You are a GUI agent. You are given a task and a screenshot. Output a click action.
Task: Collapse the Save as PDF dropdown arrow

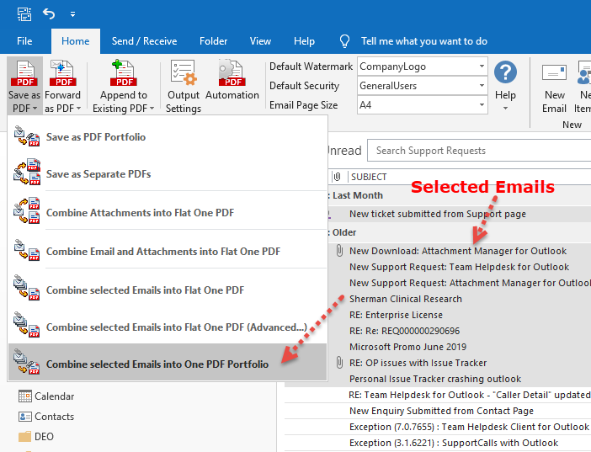tap(35, 109)
